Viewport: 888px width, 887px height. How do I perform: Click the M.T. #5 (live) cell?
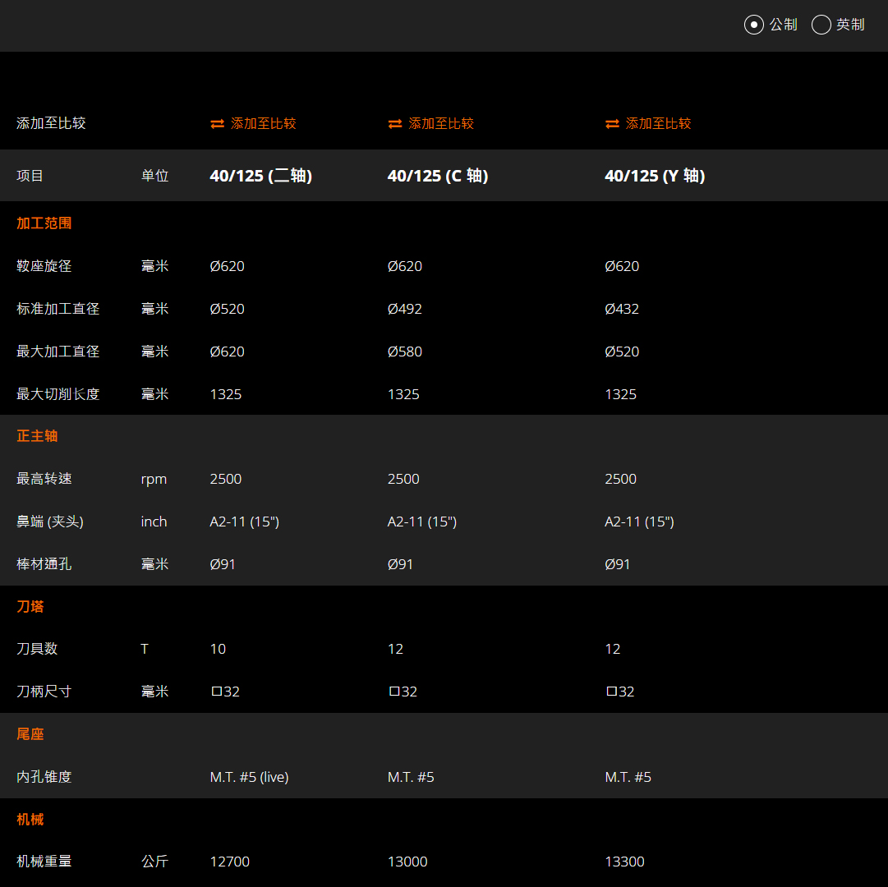pyautogui.click(x=249, y=777)
